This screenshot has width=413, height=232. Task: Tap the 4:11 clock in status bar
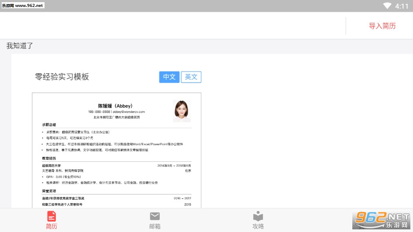point(402,6)
